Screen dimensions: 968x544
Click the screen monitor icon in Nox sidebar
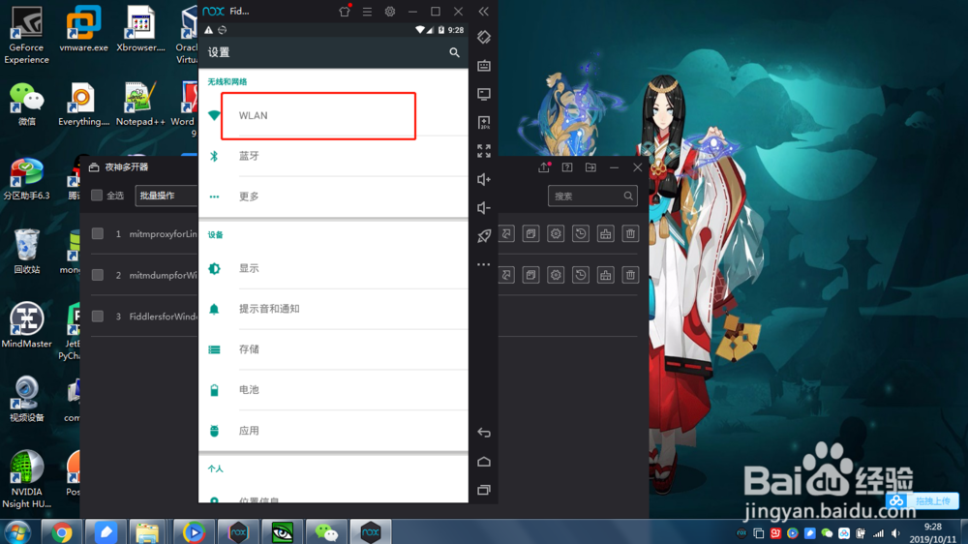coord(484,94)
